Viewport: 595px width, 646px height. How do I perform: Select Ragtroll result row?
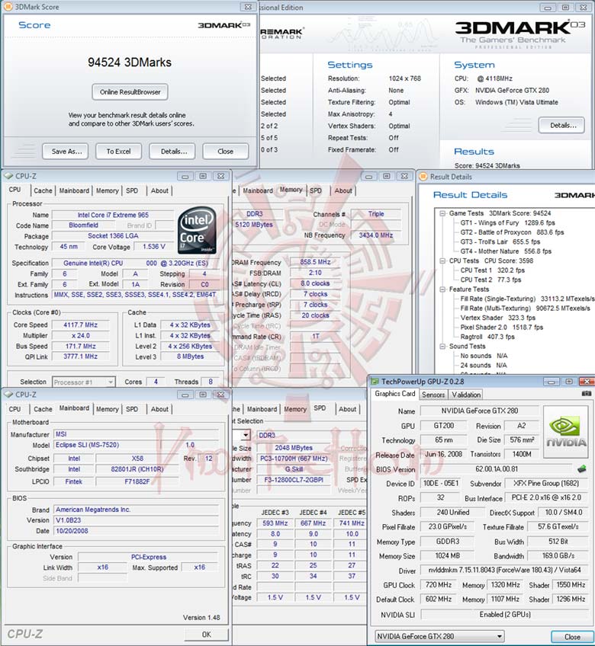pos(487,337)
